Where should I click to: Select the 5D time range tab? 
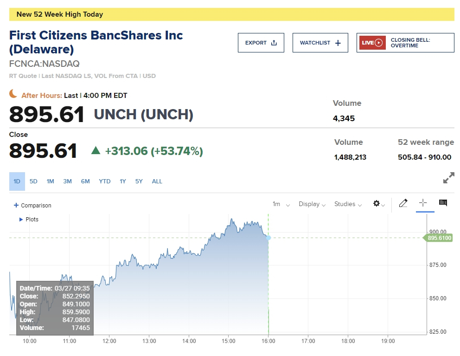pos(33,181)
